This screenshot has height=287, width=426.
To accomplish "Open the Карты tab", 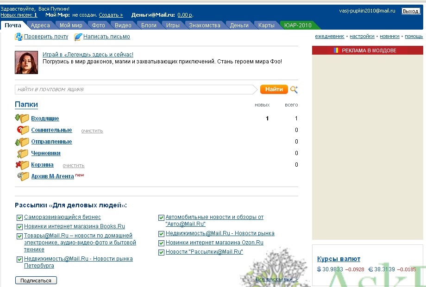I will [266, 25].
